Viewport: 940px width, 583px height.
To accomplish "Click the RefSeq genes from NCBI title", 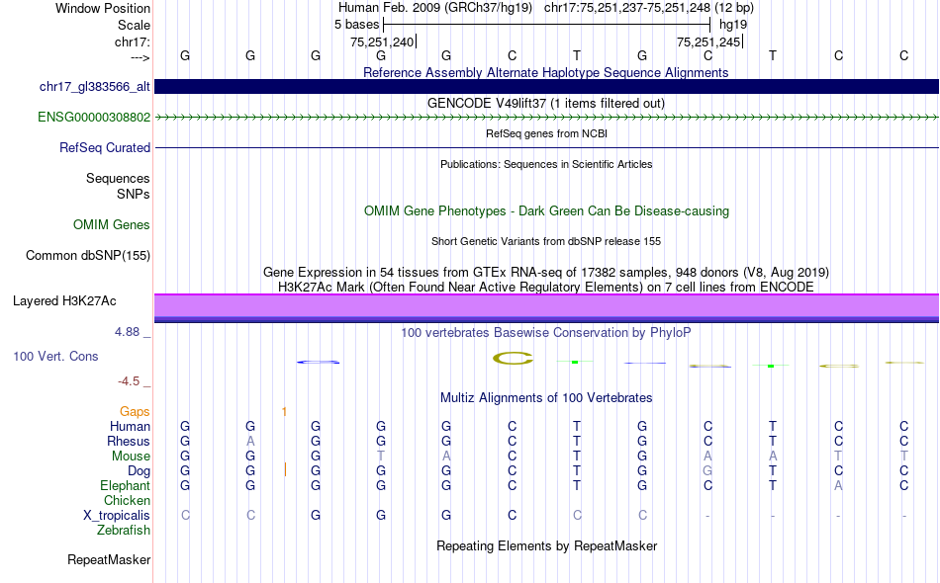I will (x=546, y=133).
